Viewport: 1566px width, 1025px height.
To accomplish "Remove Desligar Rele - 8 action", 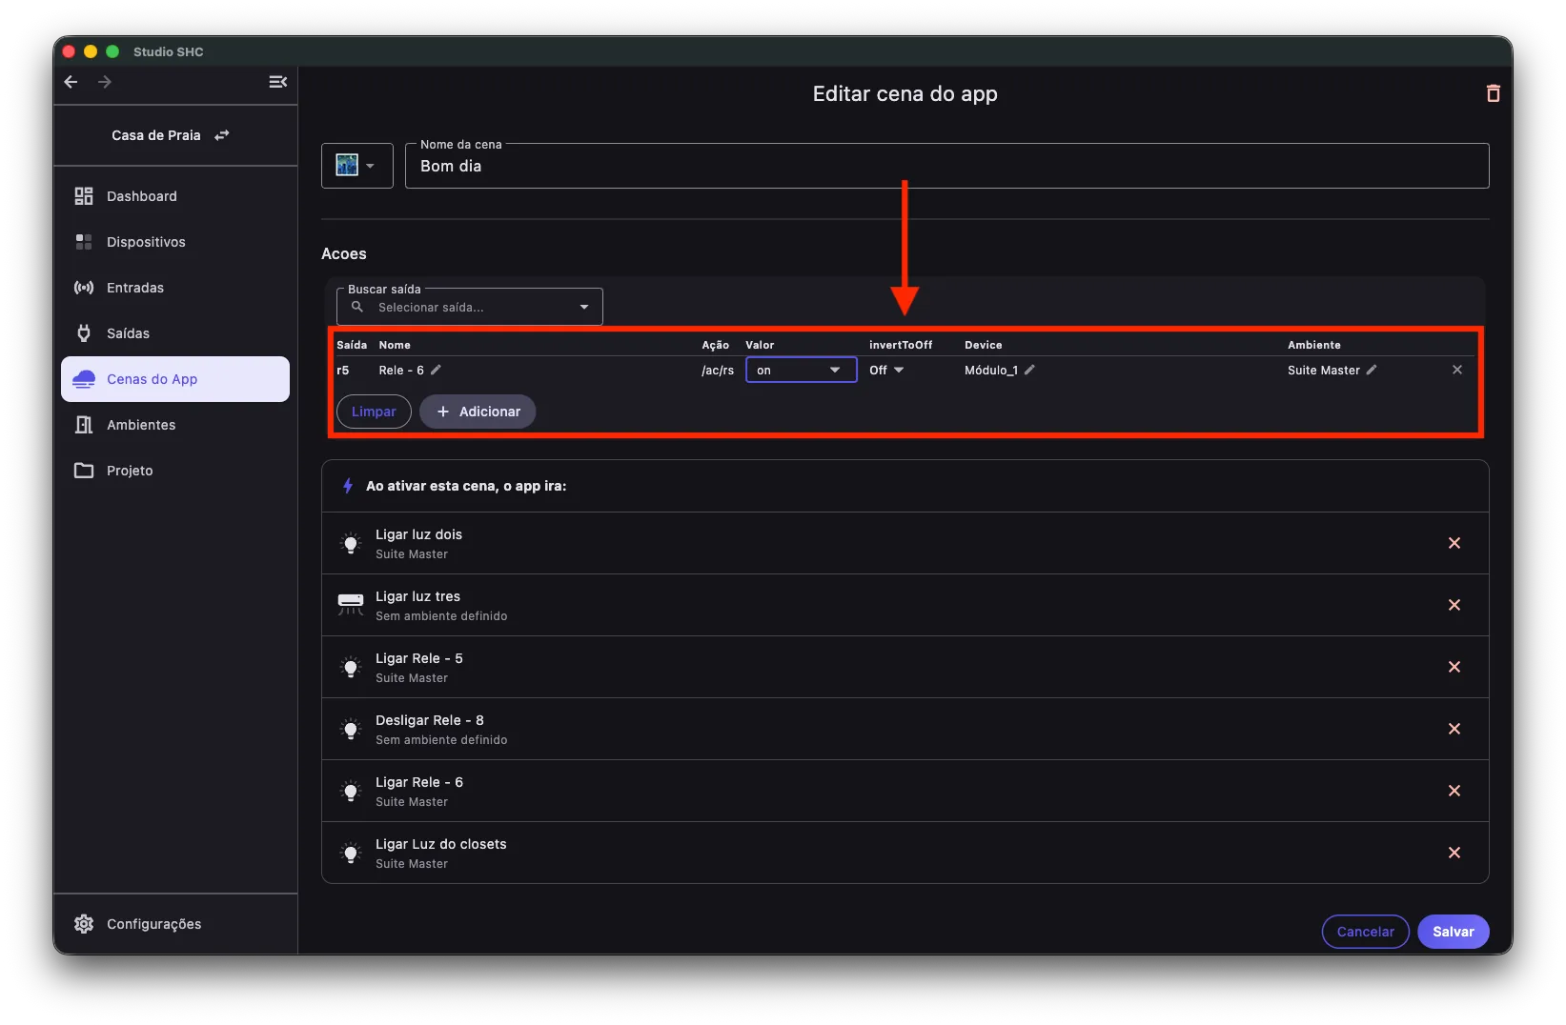I will click(1454, 729).
